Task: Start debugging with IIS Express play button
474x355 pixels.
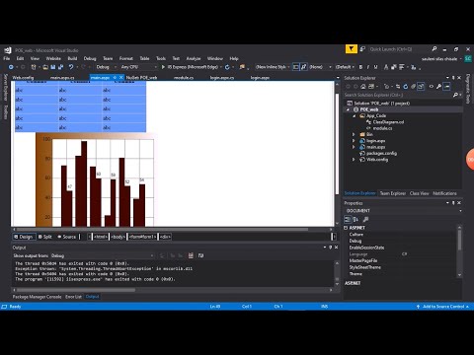Action: point(163,67)
